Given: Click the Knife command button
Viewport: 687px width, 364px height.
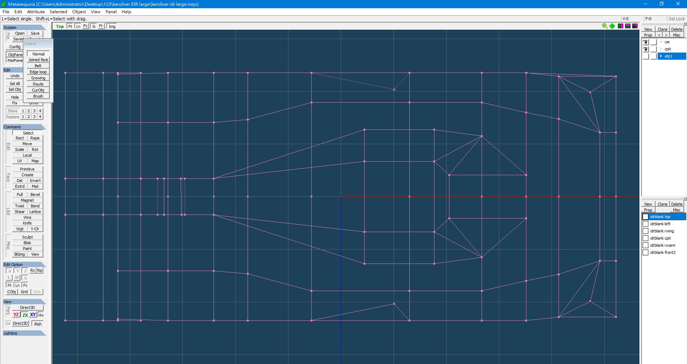Looking at the screenshot, I should click(x=28, y=223).
